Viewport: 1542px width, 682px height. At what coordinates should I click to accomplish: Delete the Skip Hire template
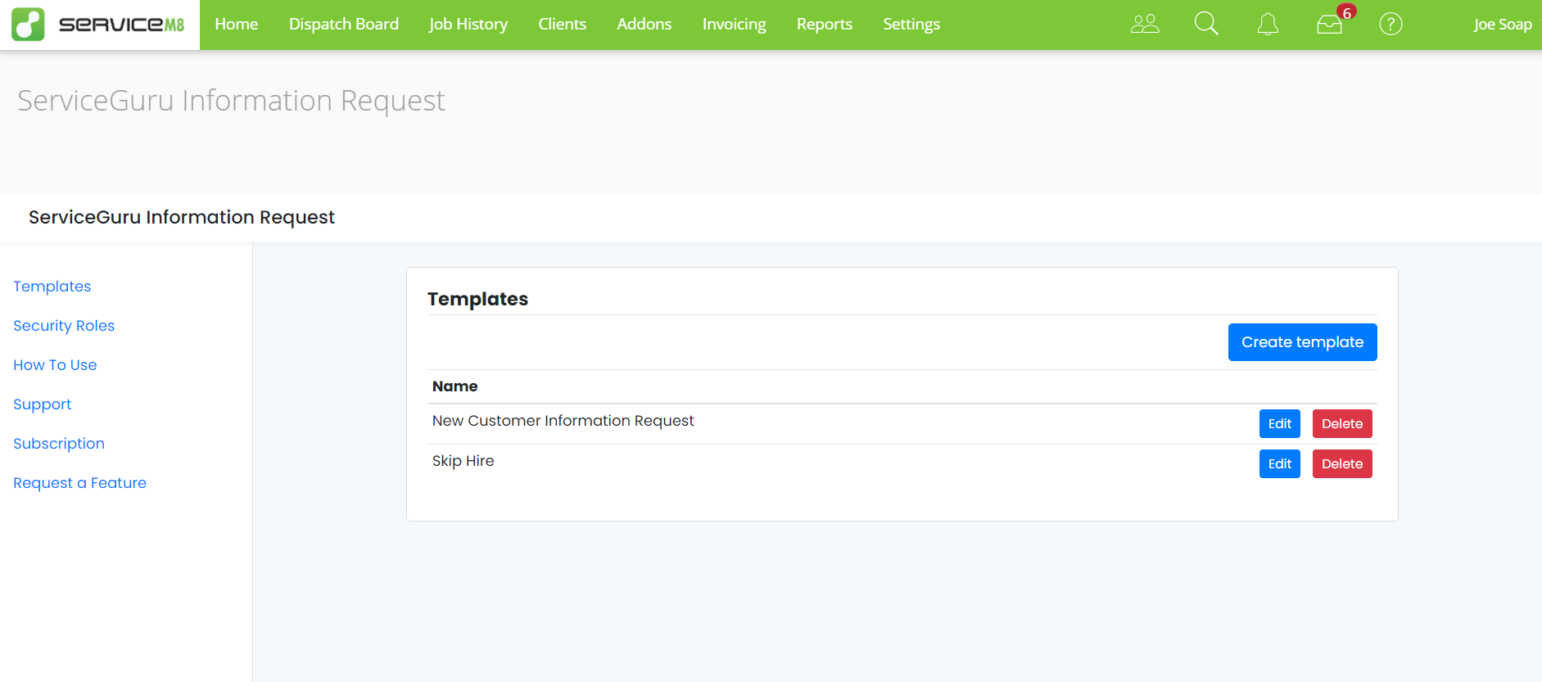point(1342,464)
